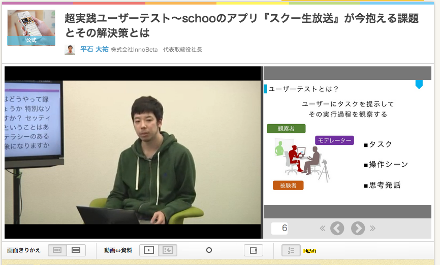Click the ■操作シーン bullet on slide
The height and width of the screenshot is (265, 440).
tap(386, 165)
